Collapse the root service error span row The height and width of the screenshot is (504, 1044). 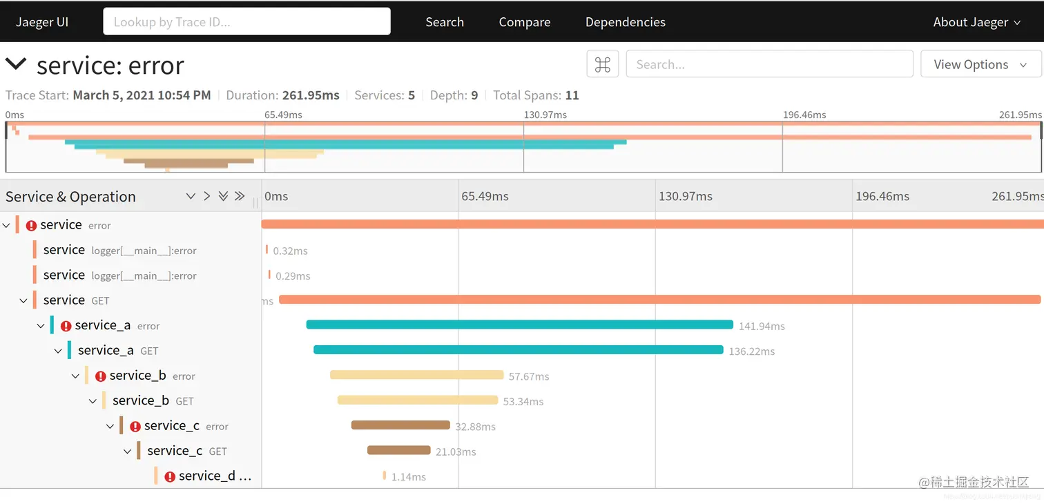tap(7, 225)
